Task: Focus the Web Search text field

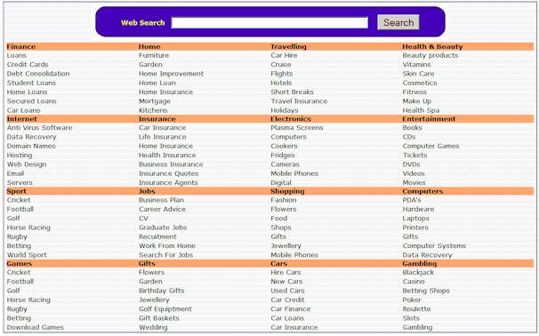Action: tap(269, 23)
